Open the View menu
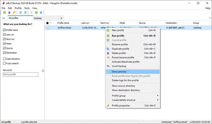Screen dimensions: 212x124 35,8
